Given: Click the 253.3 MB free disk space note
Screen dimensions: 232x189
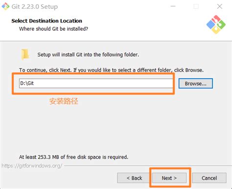Looking at the screenshot, I should (73, 157).
